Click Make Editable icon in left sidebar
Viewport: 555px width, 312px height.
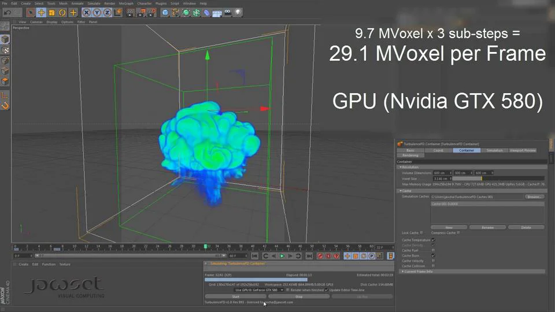click(x=5, y=26)
